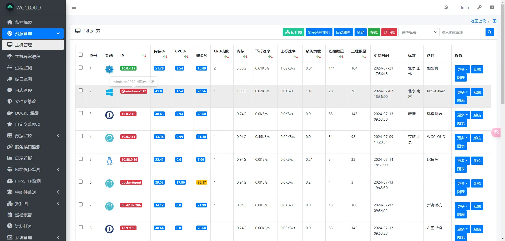505x241 pixels.
Task: Click the WGCLOUD cloud logo icon
Action: [10, 7]
